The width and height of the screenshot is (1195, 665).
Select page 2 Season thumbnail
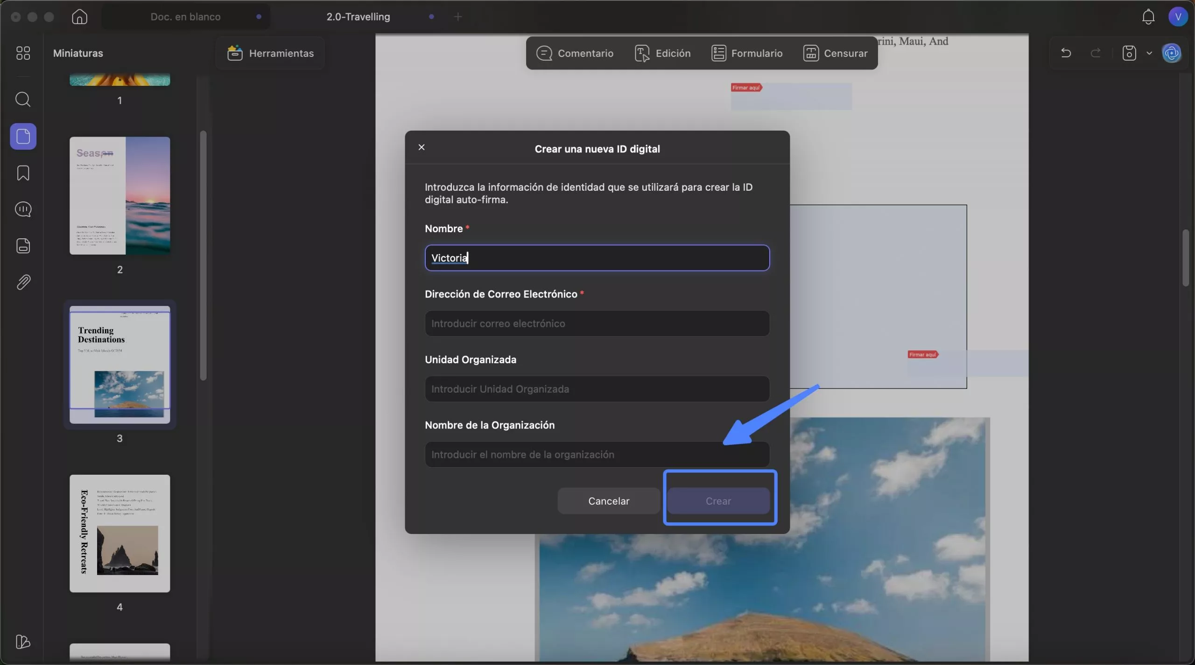click(119, 195)
